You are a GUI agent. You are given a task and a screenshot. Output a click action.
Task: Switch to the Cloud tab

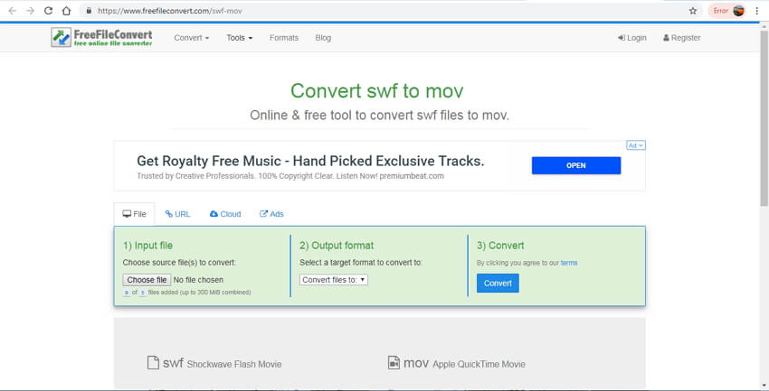click(225, 214)
